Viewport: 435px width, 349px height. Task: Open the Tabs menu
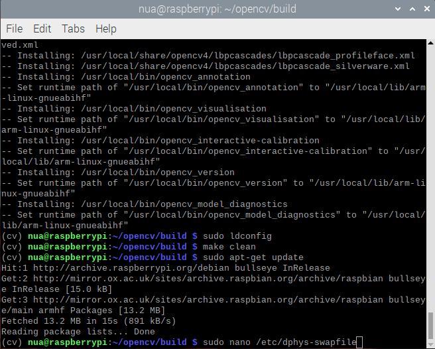[x=73, y=29]
